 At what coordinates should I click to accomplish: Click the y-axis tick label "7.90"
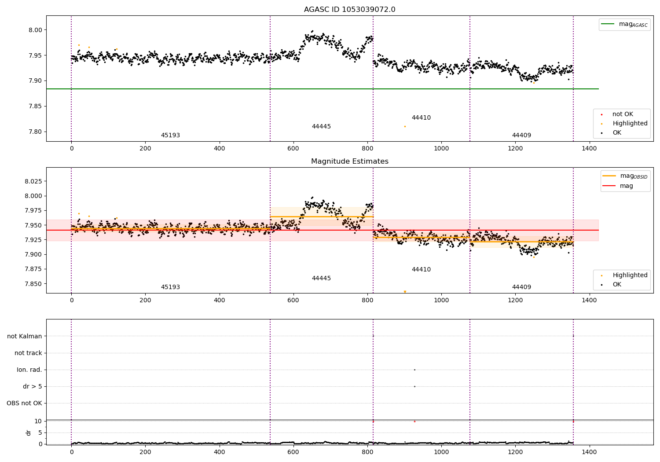tap(35, 81)
